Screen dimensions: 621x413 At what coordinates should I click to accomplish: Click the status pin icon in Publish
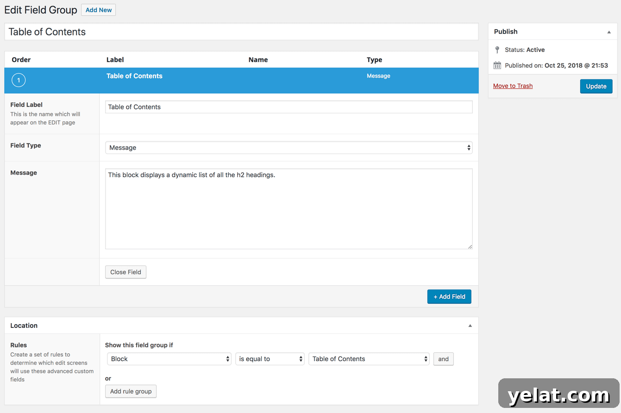click(x=497, y=49)
